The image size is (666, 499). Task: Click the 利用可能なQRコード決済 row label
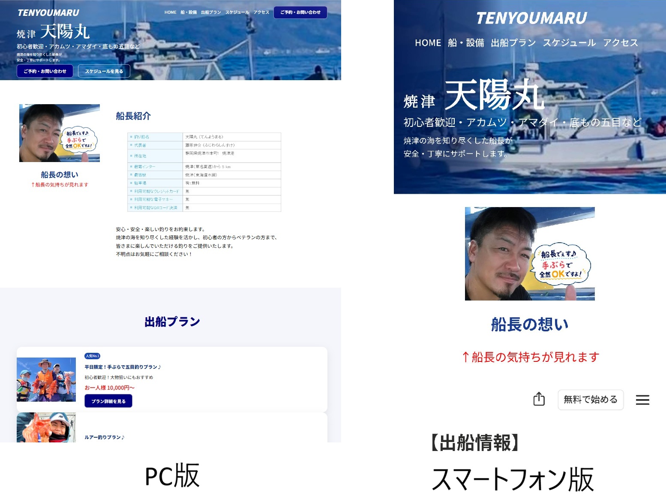click(156, 207)
